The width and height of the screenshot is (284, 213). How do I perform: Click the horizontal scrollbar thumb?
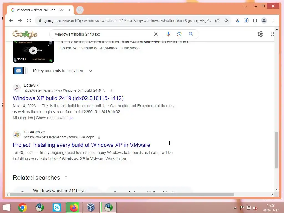pos(121,194)
